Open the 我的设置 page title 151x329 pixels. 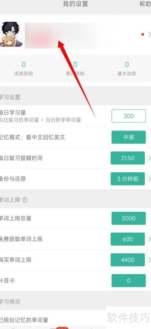click(x=75, y=4)
